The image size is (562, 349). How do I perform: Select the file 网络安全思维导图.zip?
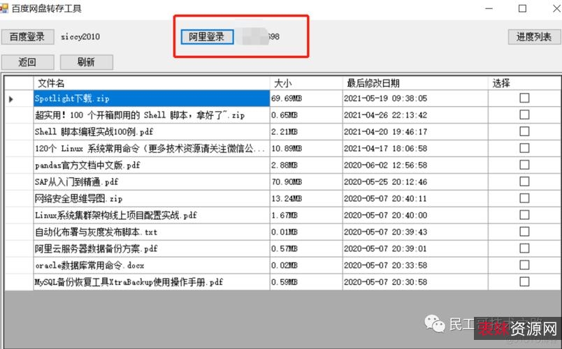[152, 199]
